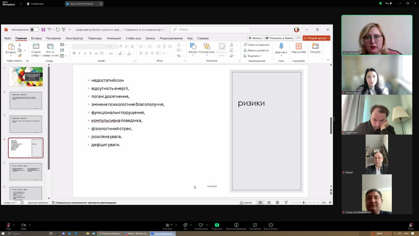Click the save icon in title bar
Image resolution: width=419 pixels, height=236 pixels.
43,29
